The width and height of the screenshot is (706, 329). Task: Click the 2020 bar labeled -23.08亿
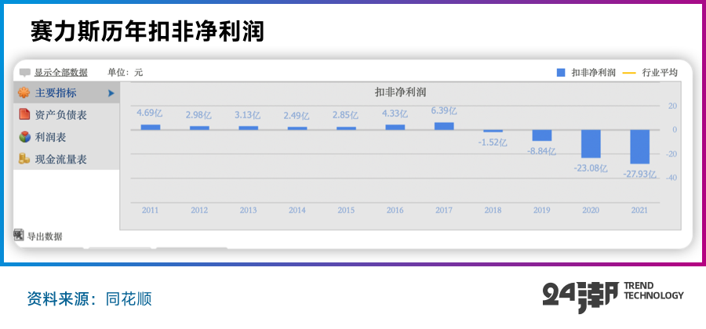pos(591,144)
